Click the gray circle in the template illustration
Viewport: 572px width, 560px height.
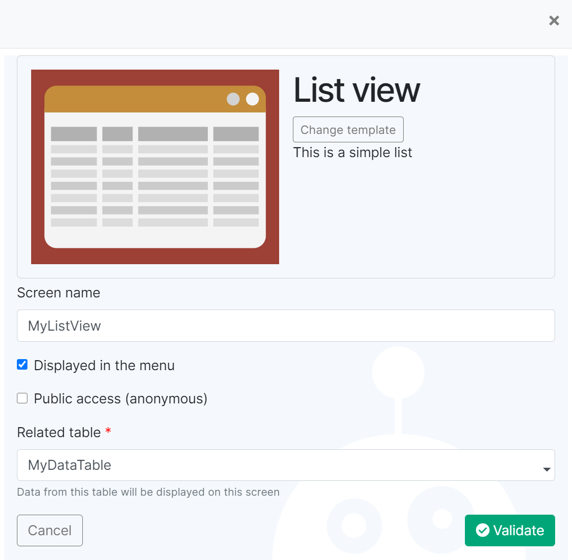coord(233,99)
